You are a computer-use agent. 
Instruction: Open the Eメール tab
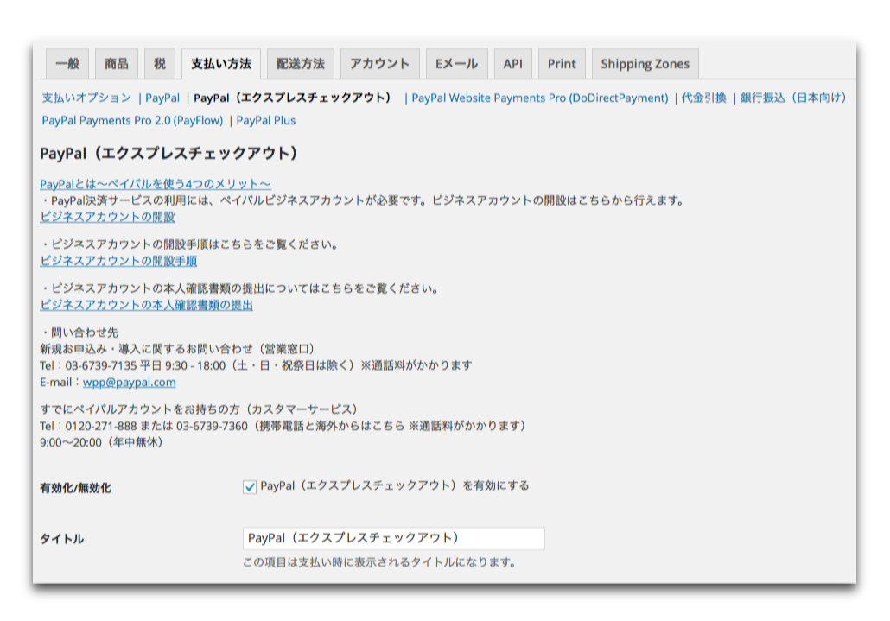(456, 64)
